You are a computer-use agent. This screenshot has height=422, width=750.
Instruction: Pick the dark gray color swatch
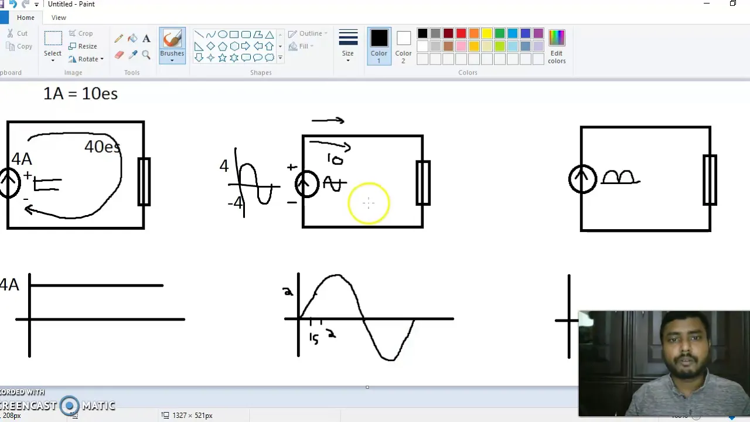tap(435, 33)
